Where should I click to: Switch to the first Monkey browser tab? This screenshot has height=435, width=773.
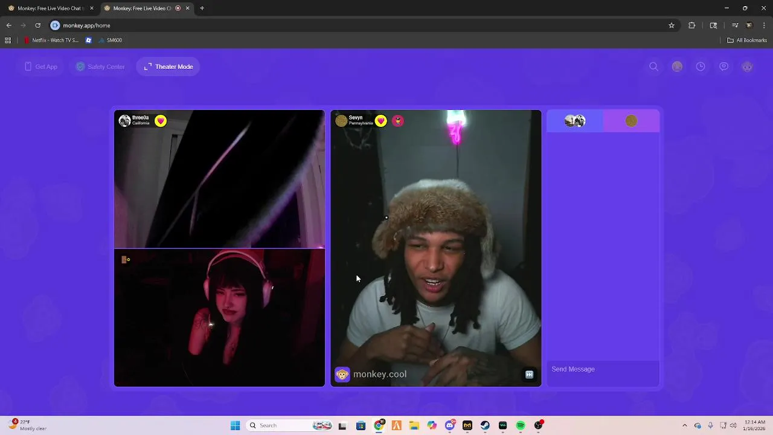click(x=50, y=8)
